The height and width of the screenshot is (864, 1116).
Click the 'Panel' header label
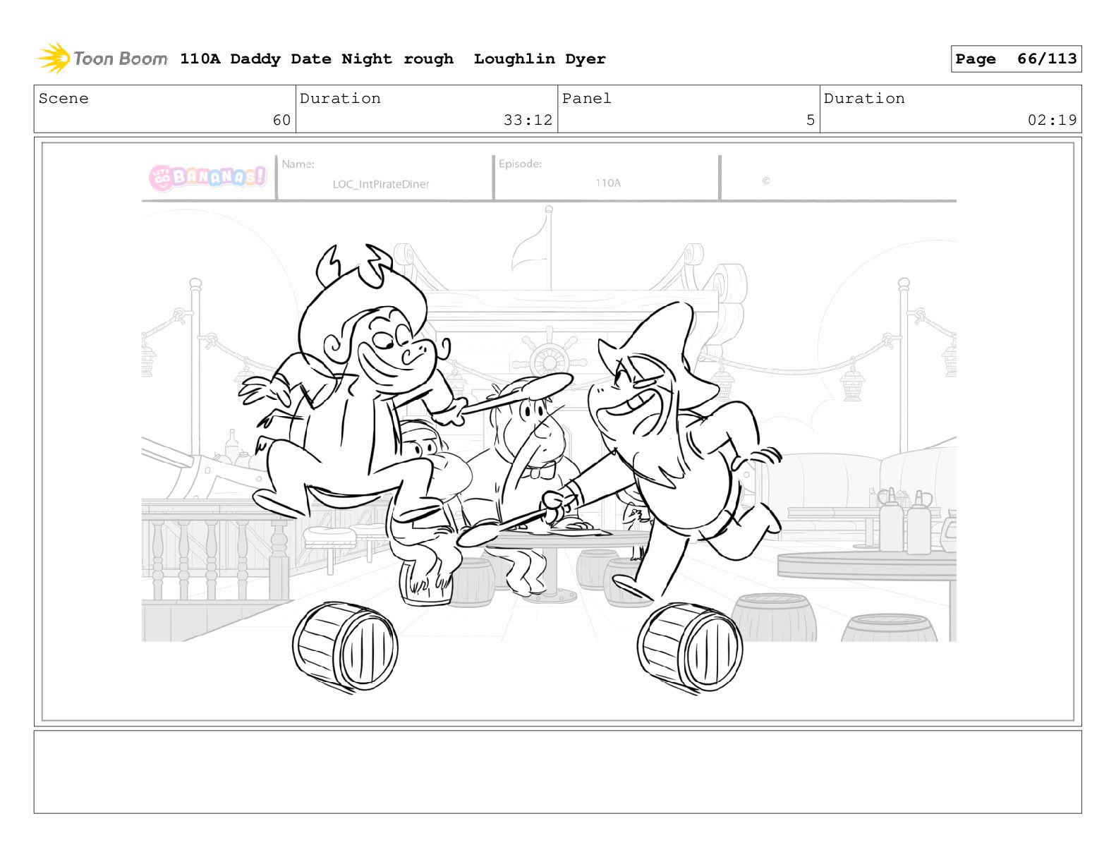click(x=586, y=99)
